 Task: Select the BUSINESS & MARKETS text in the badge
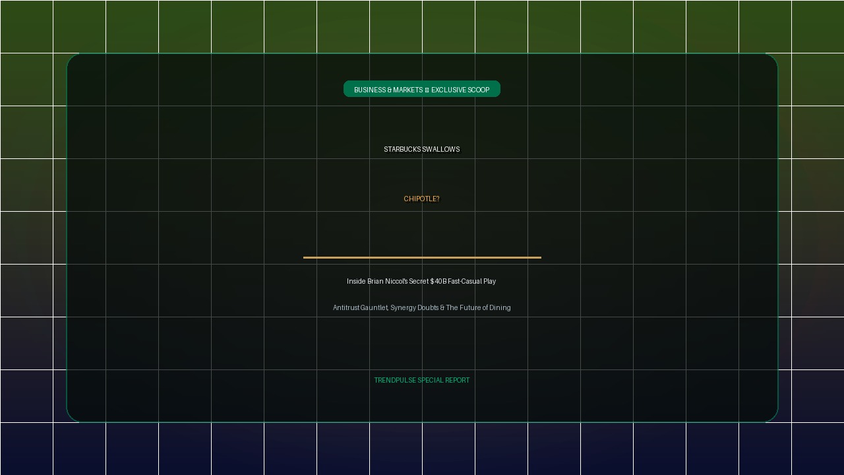(x=388, y=90)
